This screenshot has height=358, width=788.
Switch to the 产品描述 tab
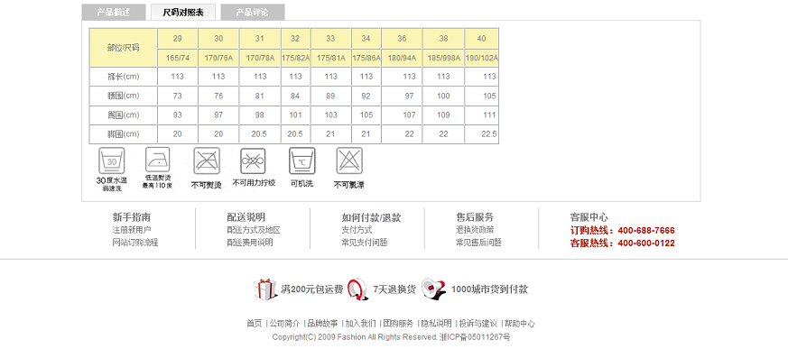click(114, 12)
